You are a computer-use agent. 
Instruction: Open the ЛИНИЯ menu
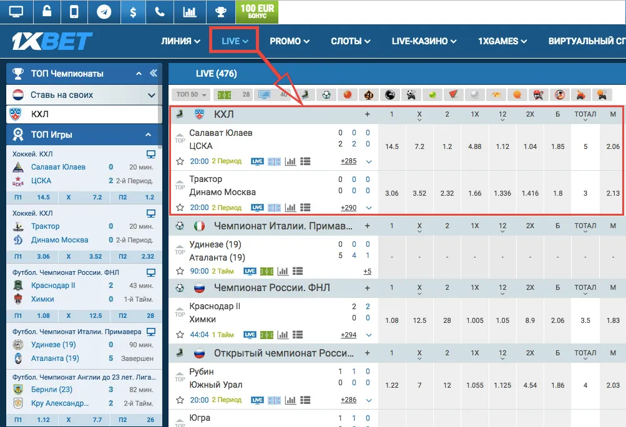pos(180,41)
